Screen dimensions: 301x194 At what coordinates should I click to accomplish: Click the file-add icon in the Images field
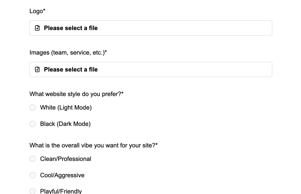click(x=37, y=70)
